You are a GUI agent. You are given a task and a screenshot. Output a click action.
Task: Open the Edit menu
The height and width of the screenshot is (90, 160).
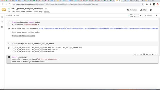(x=13, y=12)
